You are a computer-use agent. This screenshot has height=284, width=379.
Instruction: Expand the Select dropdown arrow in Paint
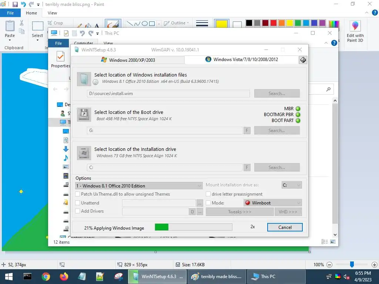(37, 40)
